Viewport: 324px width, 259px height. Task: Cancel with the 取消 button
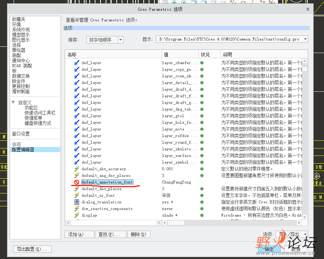(296, 249)
